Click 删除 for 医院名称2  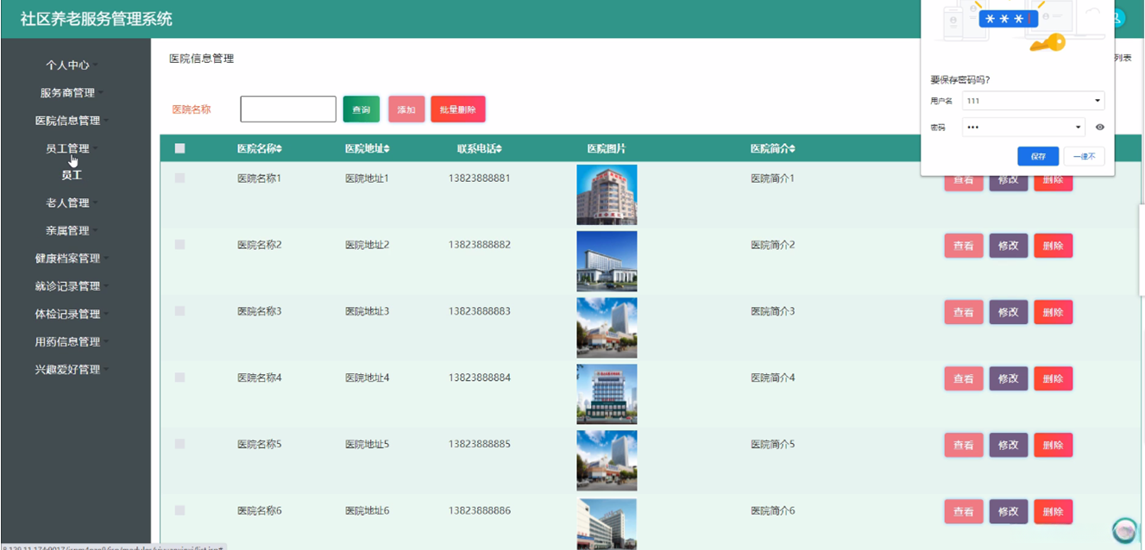coord(1053,246)
